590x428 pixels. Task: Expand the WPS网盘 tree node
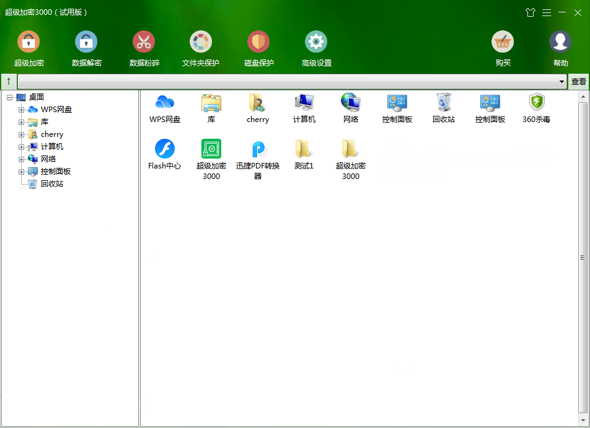coord(22,110)
